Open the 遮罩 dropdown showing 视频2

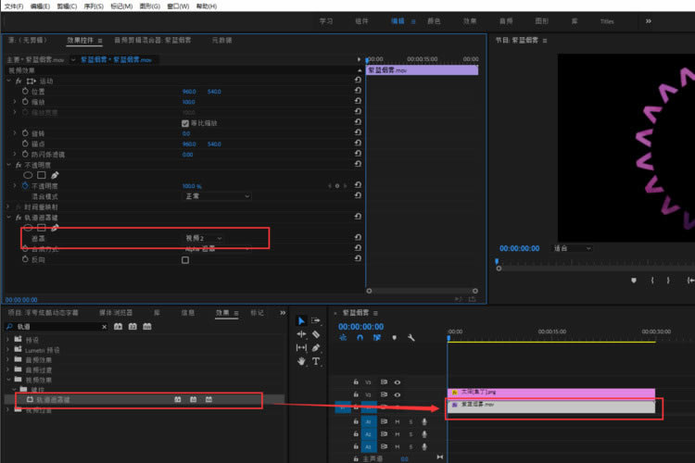coord(203,239)
